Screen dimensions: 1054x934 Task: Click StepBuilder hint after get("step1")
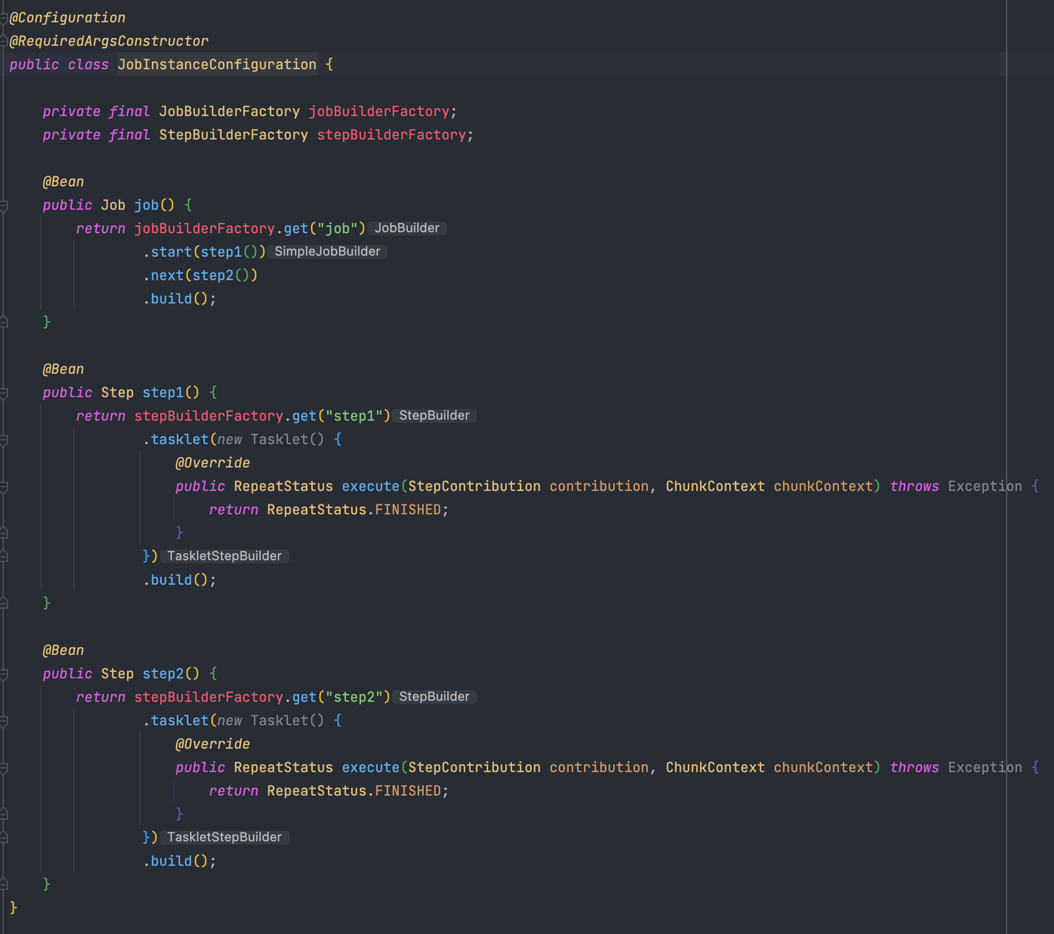[434, 416]
